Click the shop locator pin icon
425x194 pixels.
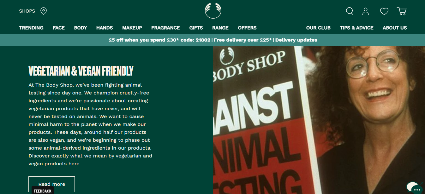(x=44, y=11)
